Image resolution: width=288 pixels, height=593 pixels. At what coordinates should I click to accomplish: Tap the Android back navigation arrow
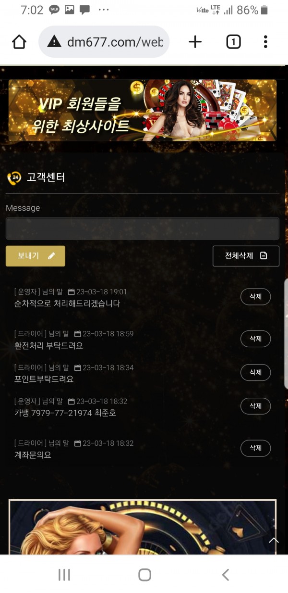point(225,575)
